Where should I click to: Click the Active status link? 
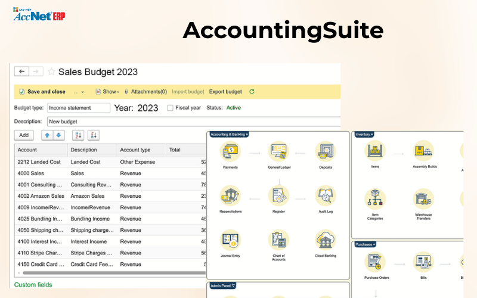click(233, 108)
